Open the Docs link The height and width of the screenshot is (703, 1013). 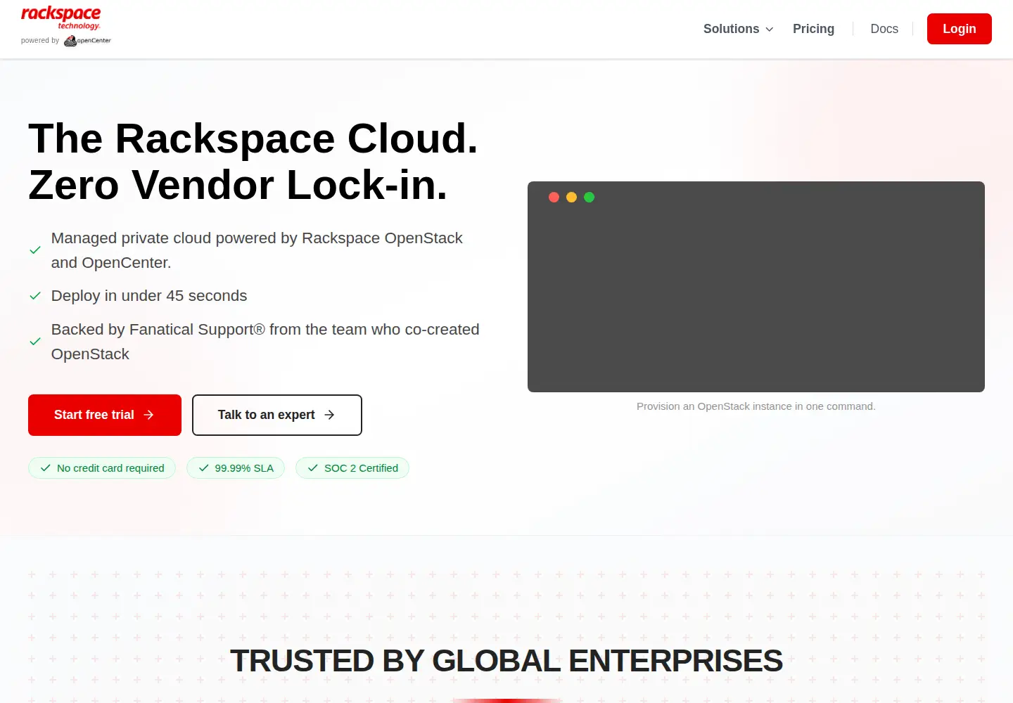pos(884,29)
